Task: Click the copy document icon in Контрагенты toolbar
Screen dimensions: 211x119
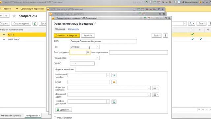Action: pyautogui.click(x=35, y=23)
